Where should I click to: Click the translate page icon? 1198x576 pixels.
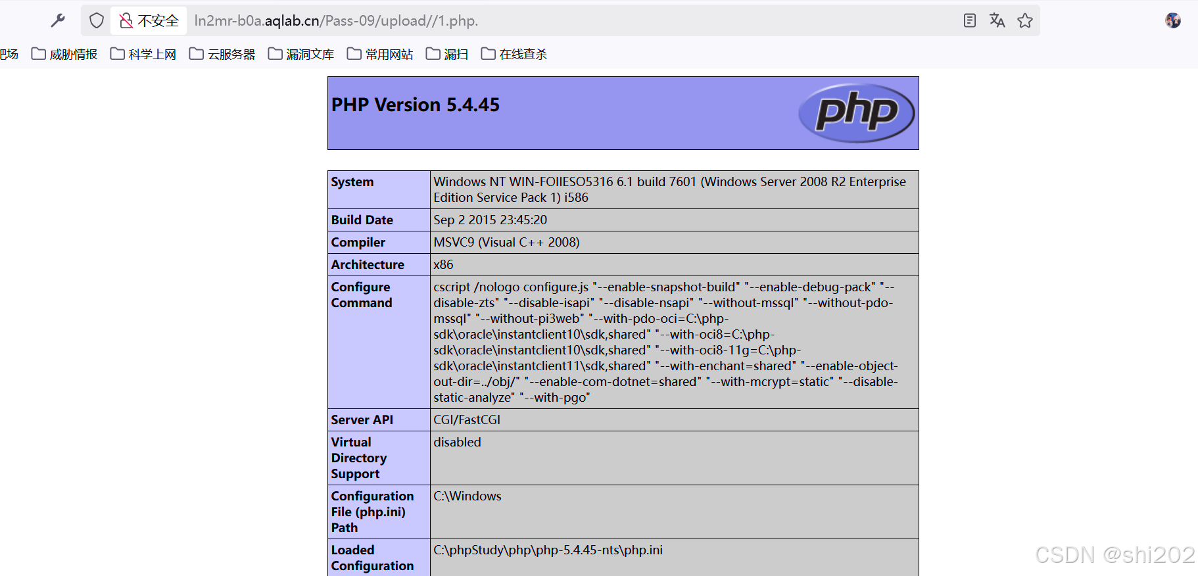pyautogui.click(x=997, y=20)
